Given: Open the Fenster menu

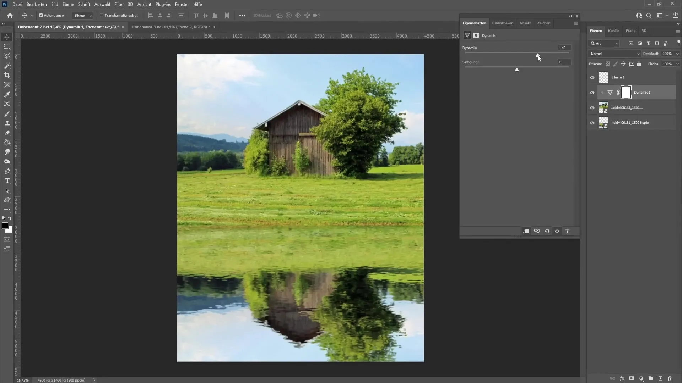Looking at the screenshot, I should coord(182,4).
